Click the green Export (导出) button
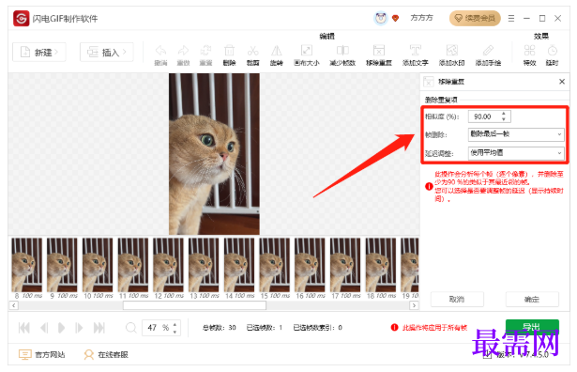 click(532, 326)
